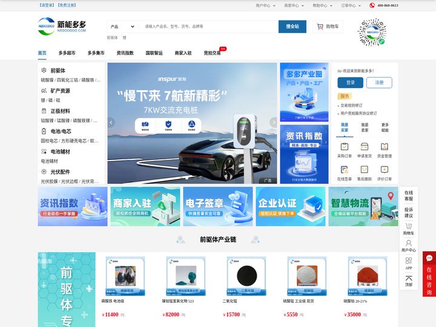Screen dimensions: 436x327
Task: Click the 矿产资源 category icon
Action: coord(44,91)
